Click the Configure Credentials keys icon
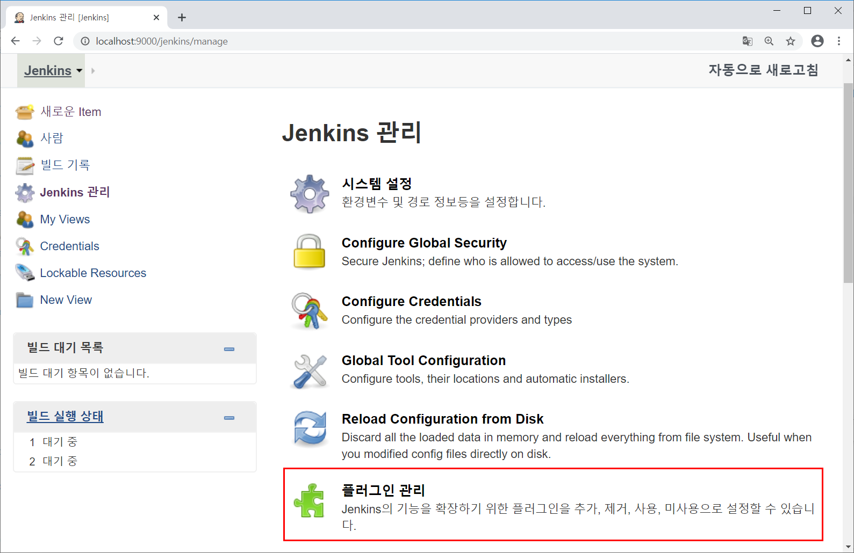This screenshot has height=553, width=854. click(x=310, y=310)
